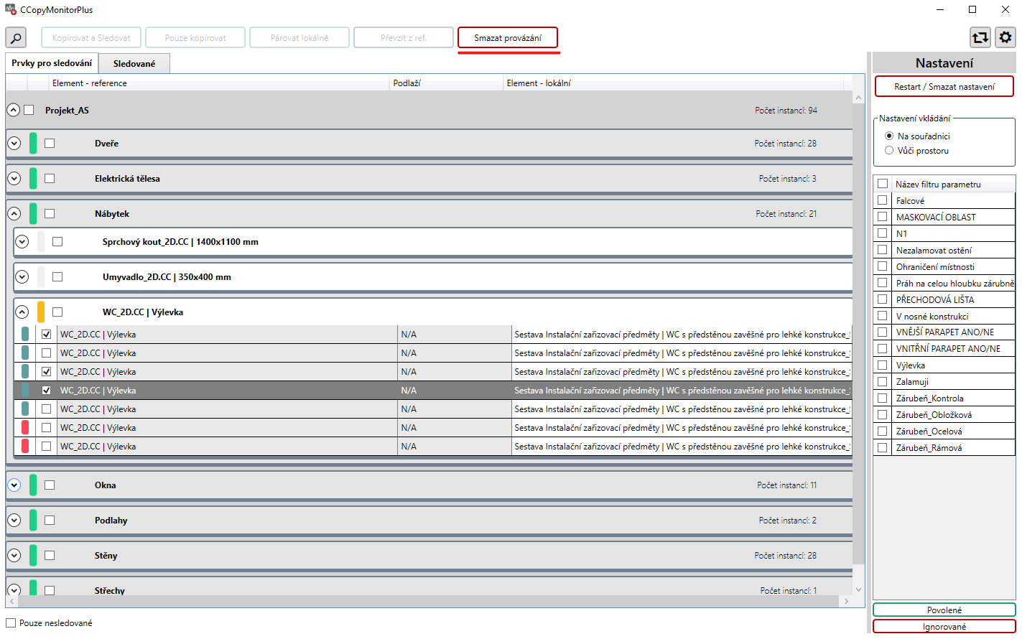
Task: Click the green status marker for Okna
Action: (33, 485)
